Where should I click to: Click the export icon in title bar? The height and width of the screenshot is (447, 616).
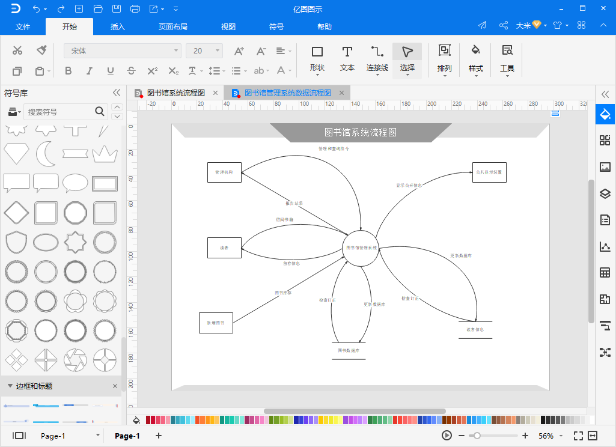coord(154,8)
